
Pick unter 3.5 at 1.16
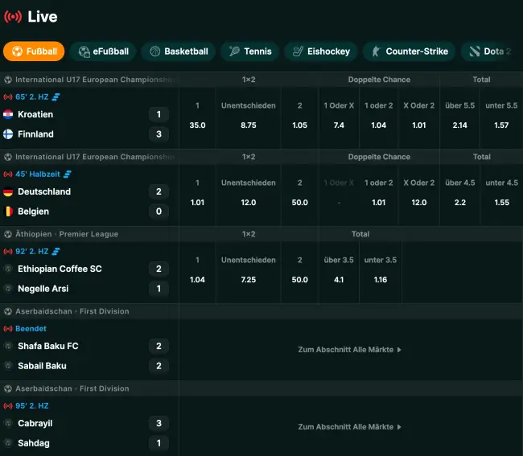[381, 273]
